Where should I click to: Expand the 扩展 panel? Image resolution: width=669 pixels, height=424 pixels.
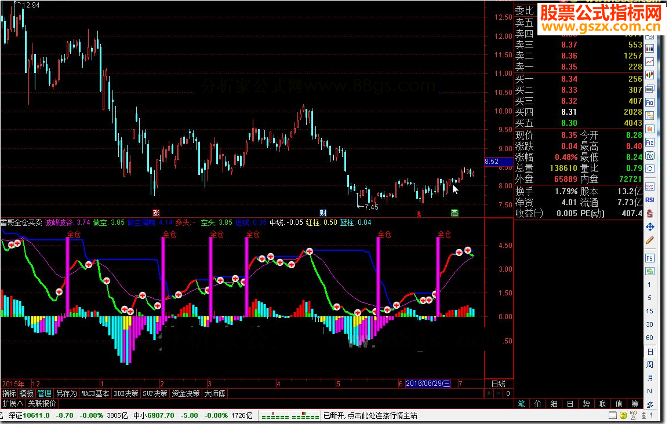(x=13, y=403)
